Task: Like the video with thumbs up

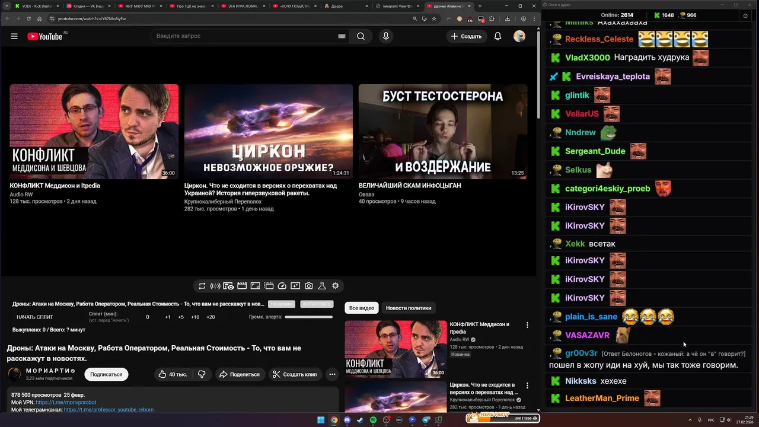Action: pyautogui.click(x=173, y=374)
